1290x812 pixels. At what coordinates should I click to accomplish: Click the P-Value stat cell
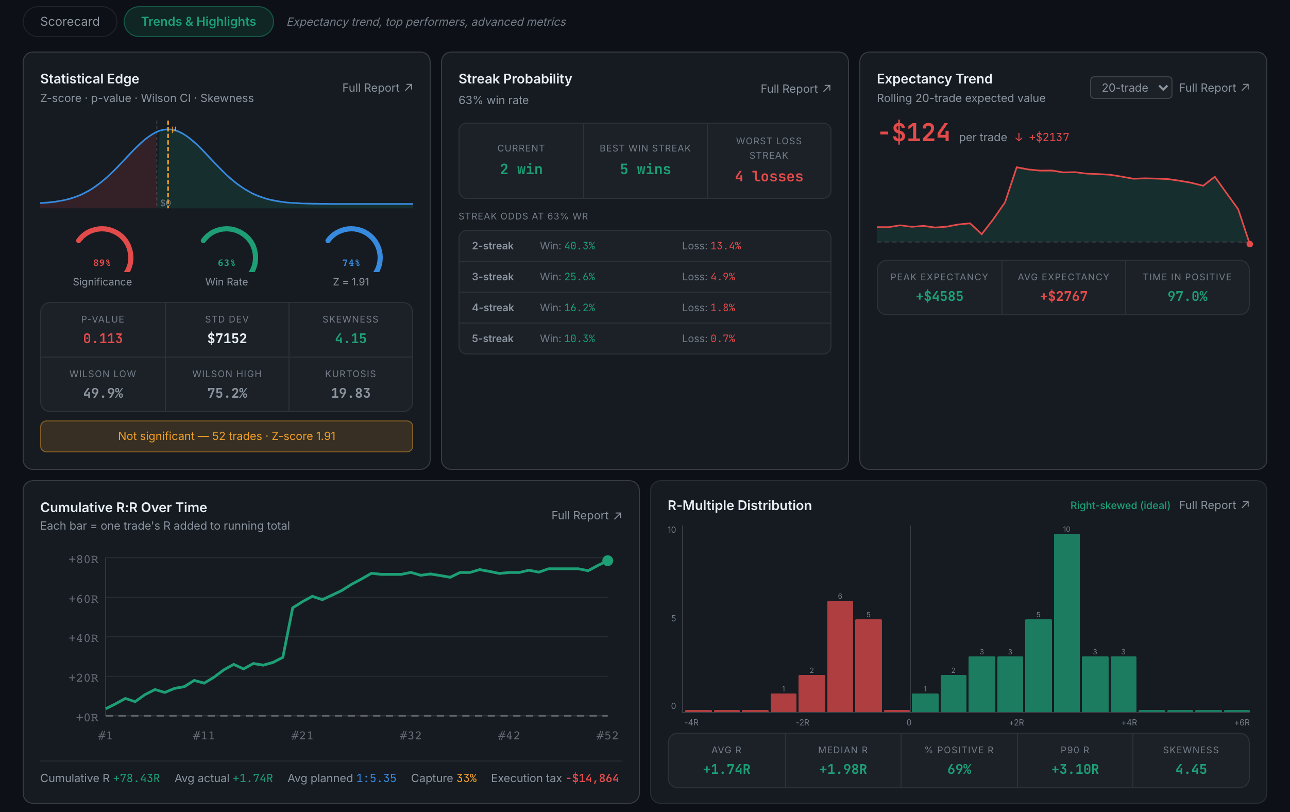pyautogui.click(x=103, y=330)
